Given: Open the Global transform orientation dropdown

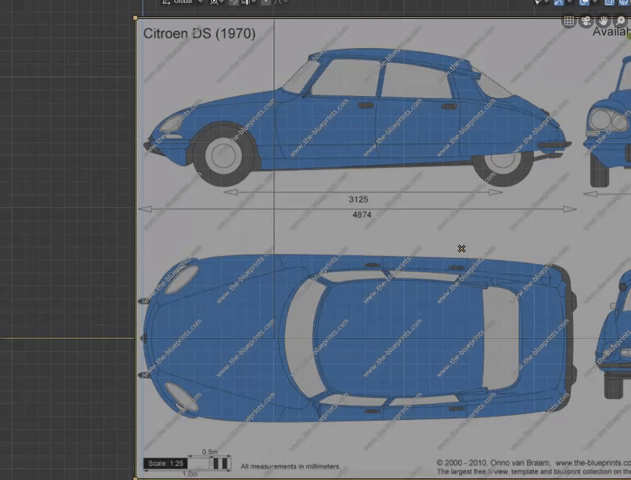Looking at the screenshot, I should click(182, 1).
